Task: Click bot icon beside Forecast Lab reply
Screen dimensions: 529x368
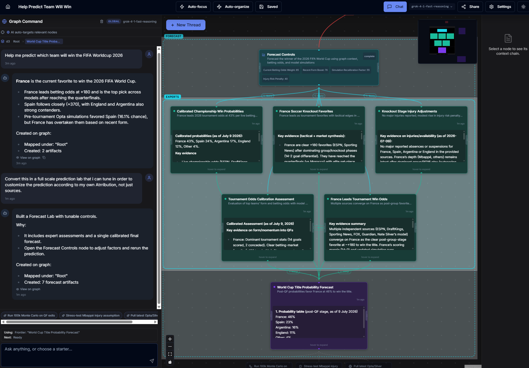Action: pyautogui.click(x=5, y=213)
